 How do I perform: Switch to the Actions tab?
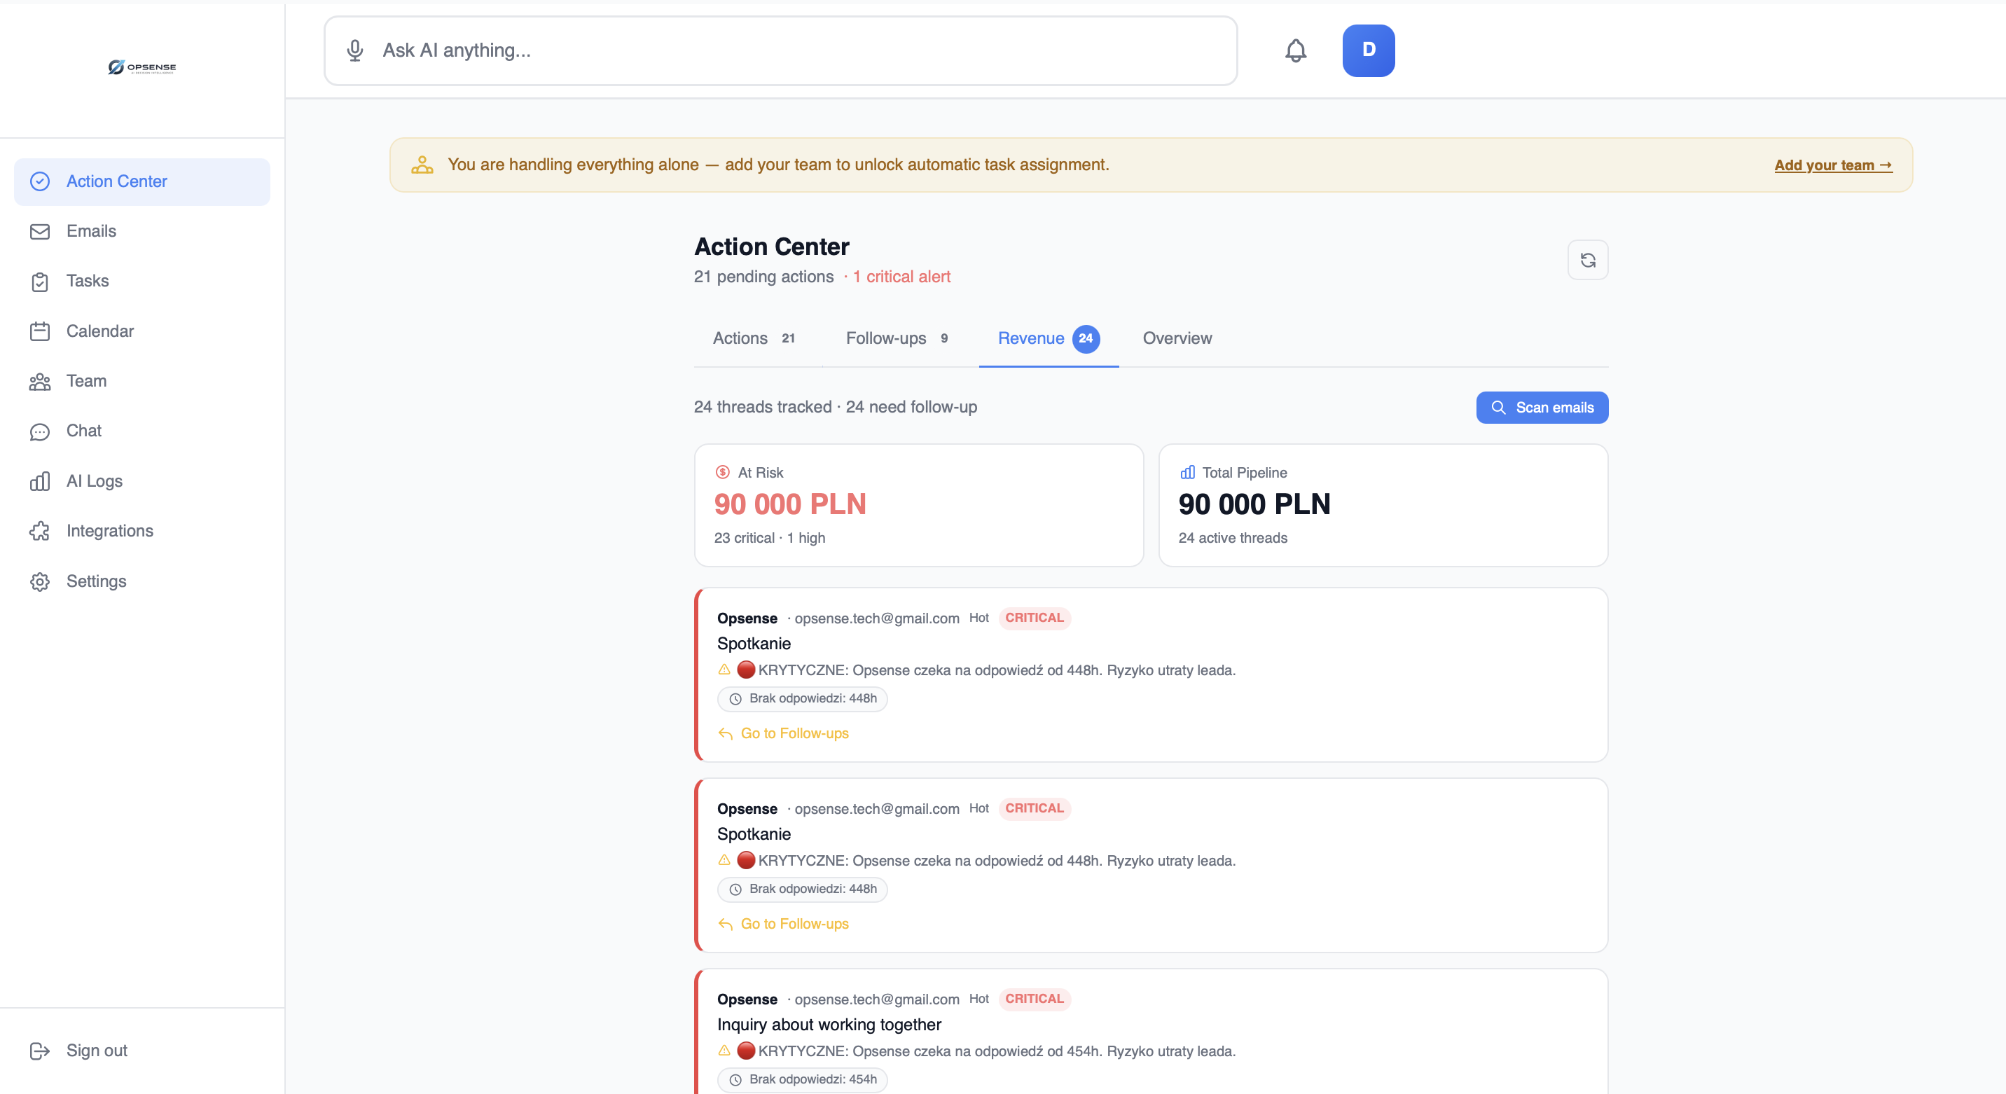(752, 339)
